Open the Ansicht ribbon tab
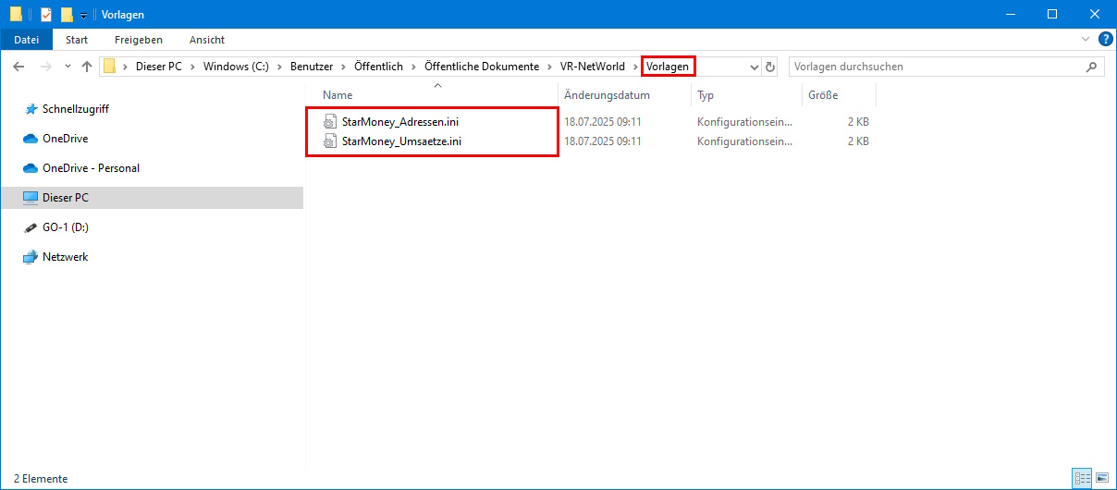 point(207,40)
